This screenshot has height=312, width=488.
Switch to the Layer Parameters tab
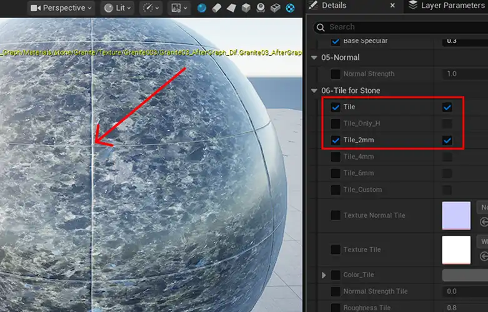click(452, 5)
